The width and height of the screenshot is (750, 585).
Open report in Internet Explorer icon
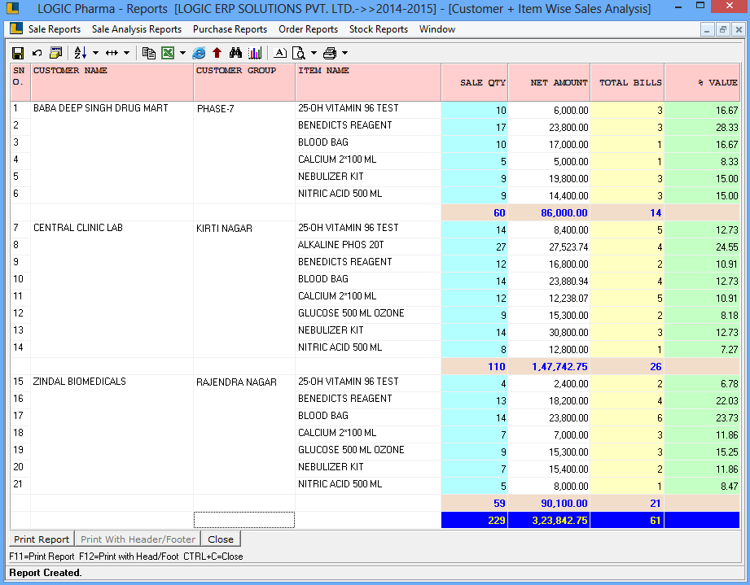(199, 53)
